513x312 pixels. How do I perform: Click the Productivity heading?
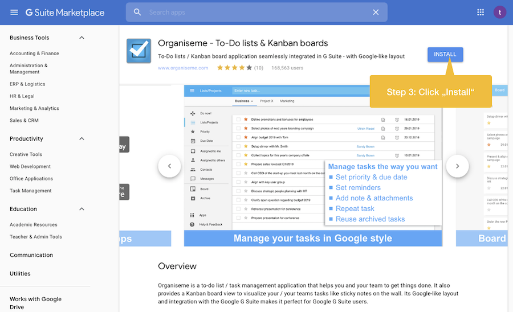tap(26, 138)
